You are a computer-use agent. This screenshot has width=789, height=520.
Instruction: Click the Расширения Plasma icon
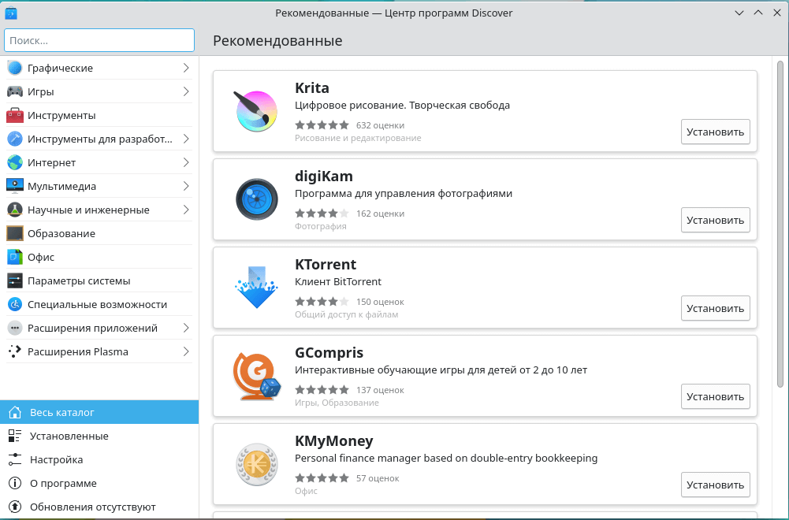tap(15, 351)
